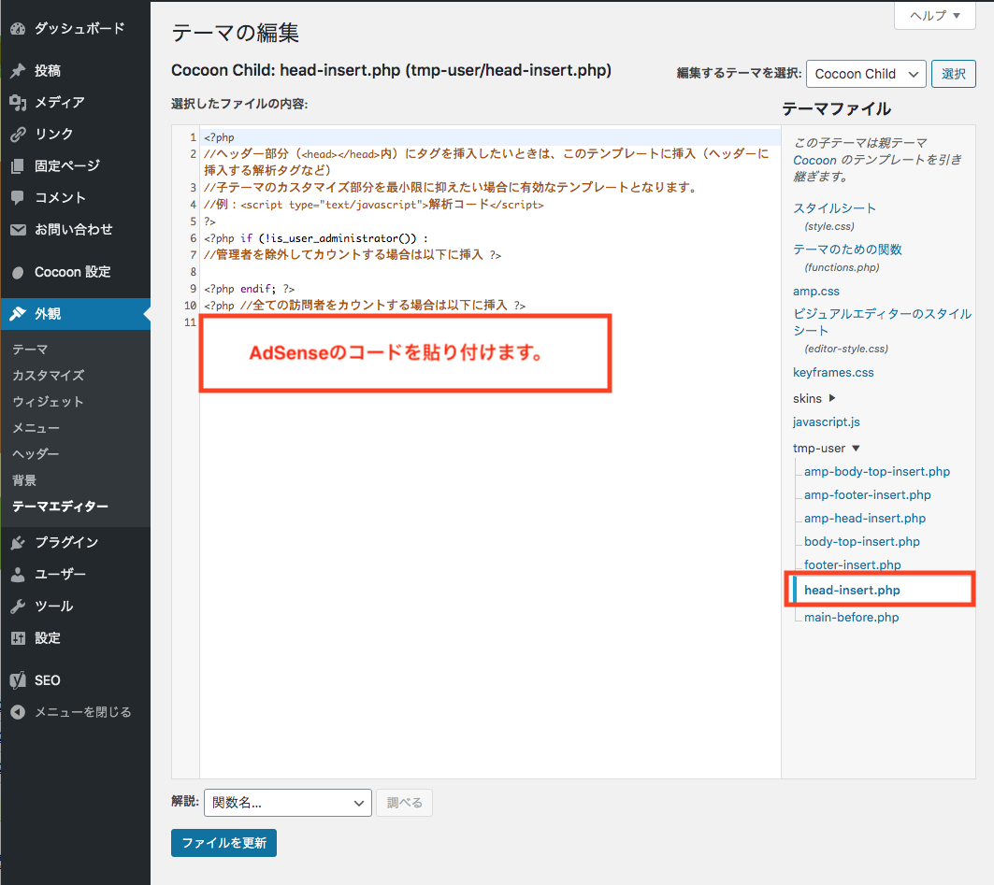The image size is (994, 885).
Task: Click the Settings (設定) sliders icon
Action: tap(18, 638)
